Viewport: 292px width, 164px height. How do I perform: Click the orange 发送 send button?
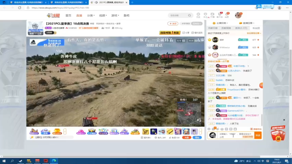point(258,135)
